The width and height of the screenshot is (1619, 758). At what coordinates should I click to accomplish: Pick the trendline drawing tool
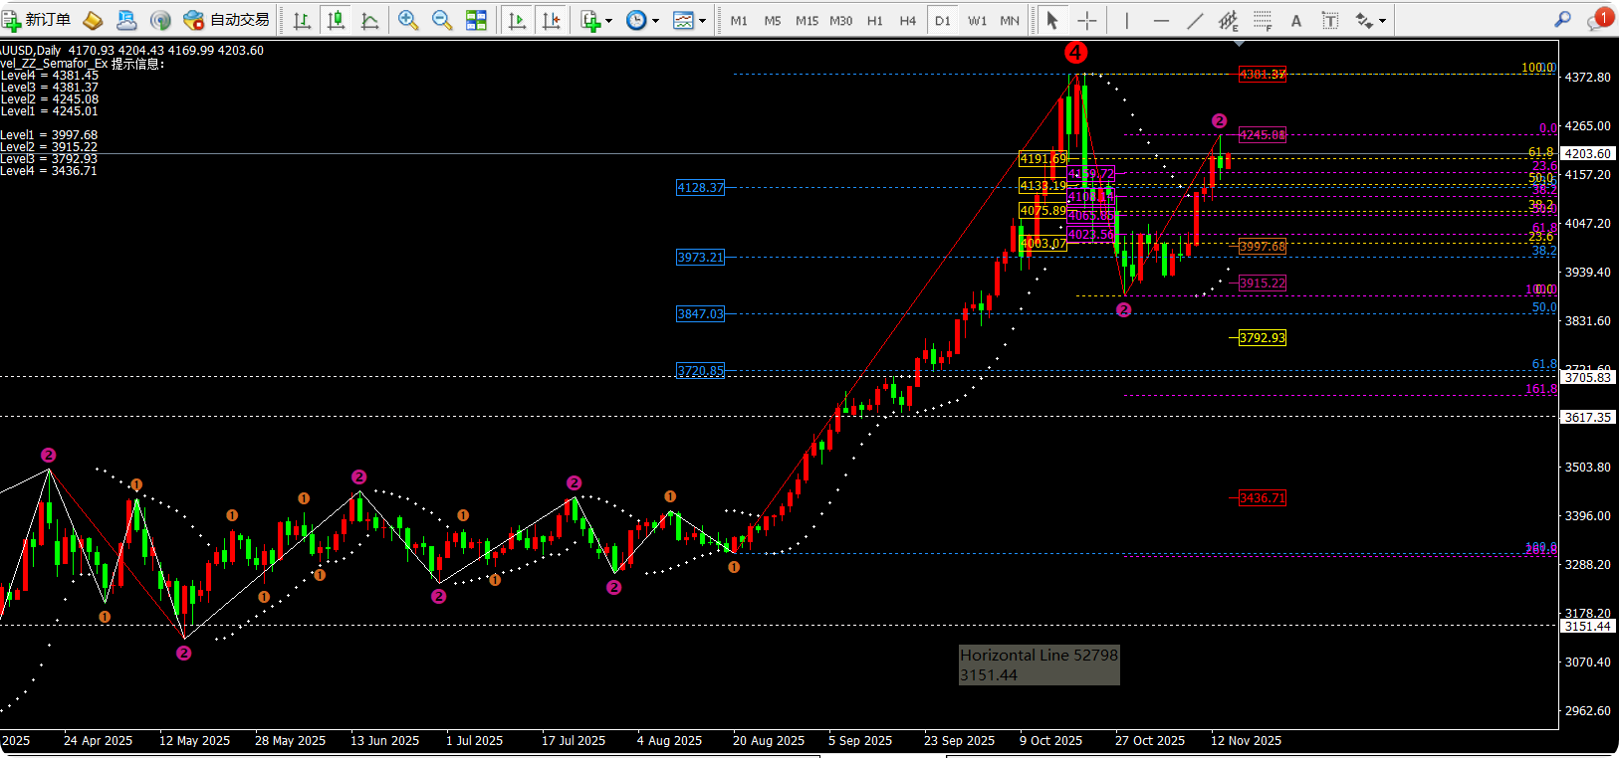coord(1195,20)
